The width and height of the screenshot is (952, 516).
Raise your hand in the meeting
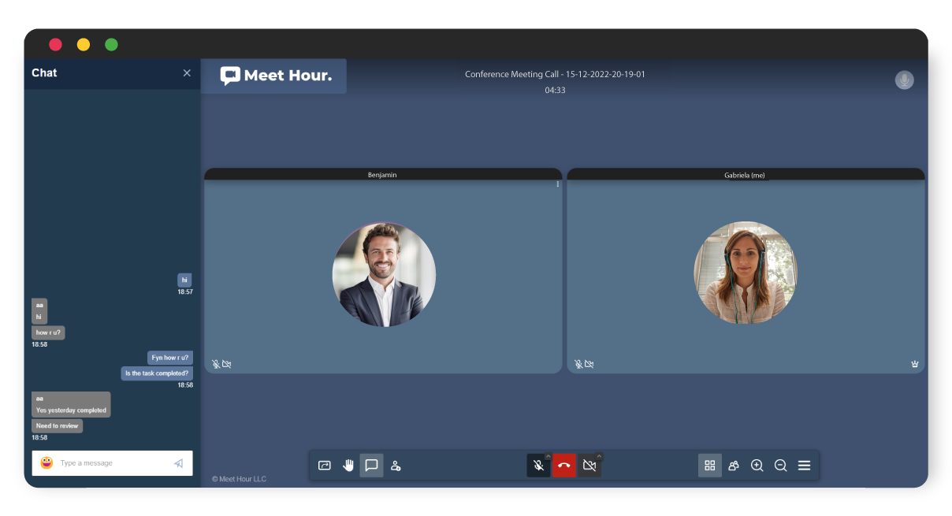click(348, 466)
